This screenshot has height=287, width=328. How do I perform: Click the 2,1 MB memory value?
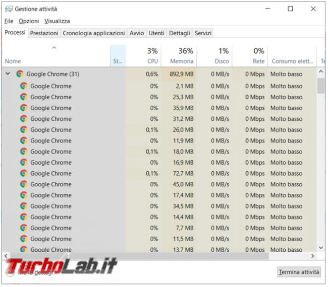pyautogui.click(x=185, y=86)
